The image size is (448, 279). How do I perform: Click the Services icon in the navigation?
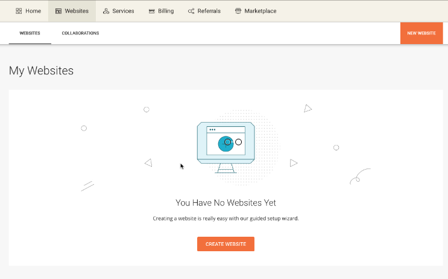106,11
